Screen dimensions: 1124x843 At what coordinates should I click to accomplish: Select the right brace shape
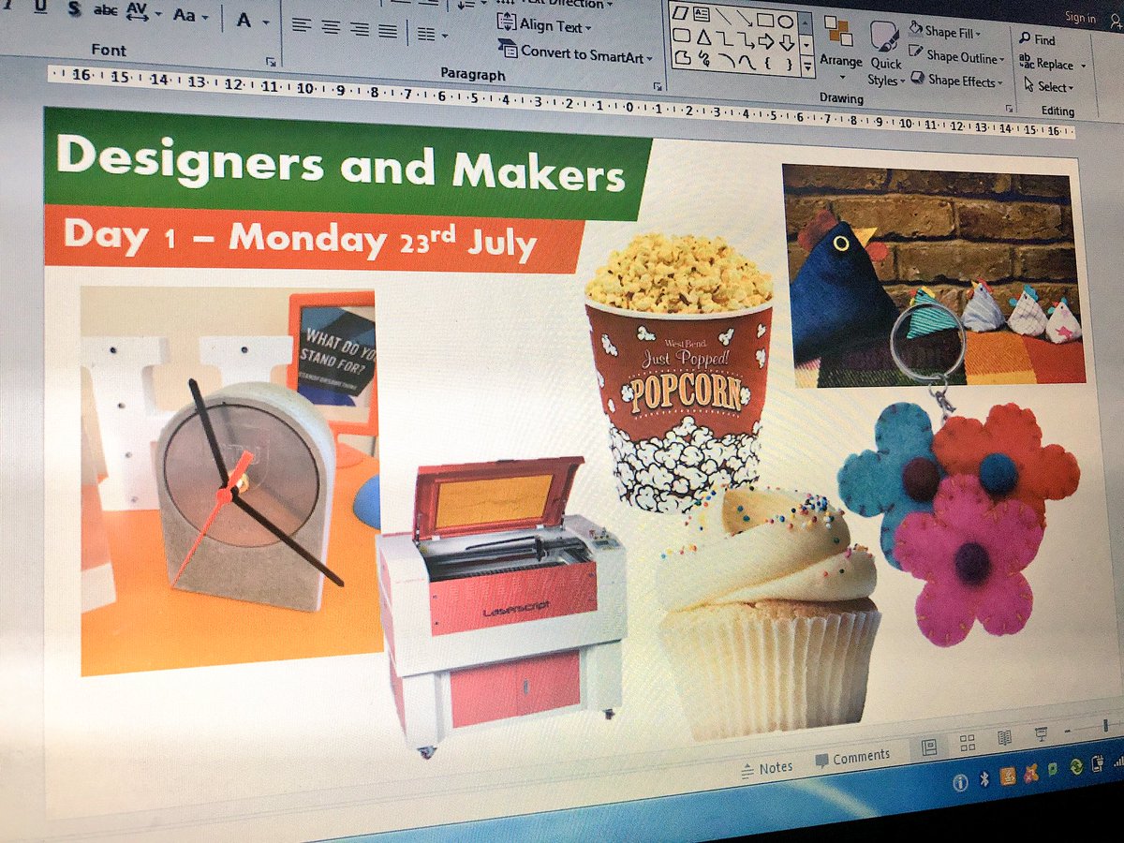pos(788,67)
